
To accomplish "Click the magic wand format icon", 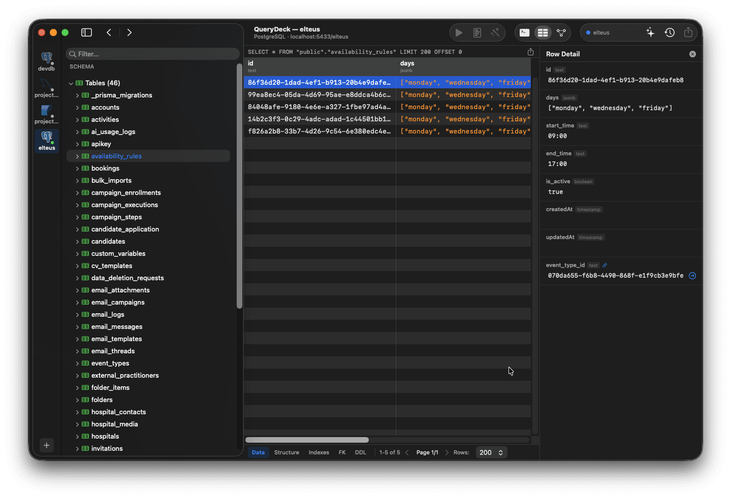I will [x=495, y=32].
